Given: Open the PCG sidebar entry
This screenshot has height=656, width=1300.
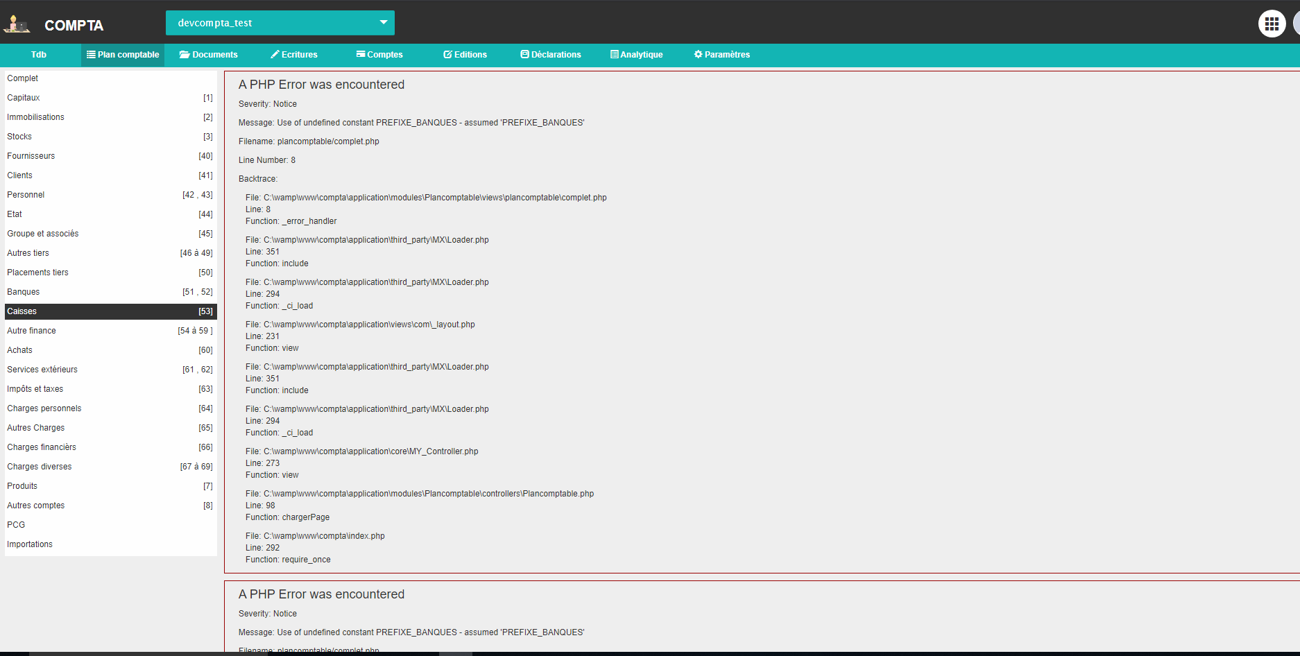Looking at the screenshot, I should coord(16,525).
